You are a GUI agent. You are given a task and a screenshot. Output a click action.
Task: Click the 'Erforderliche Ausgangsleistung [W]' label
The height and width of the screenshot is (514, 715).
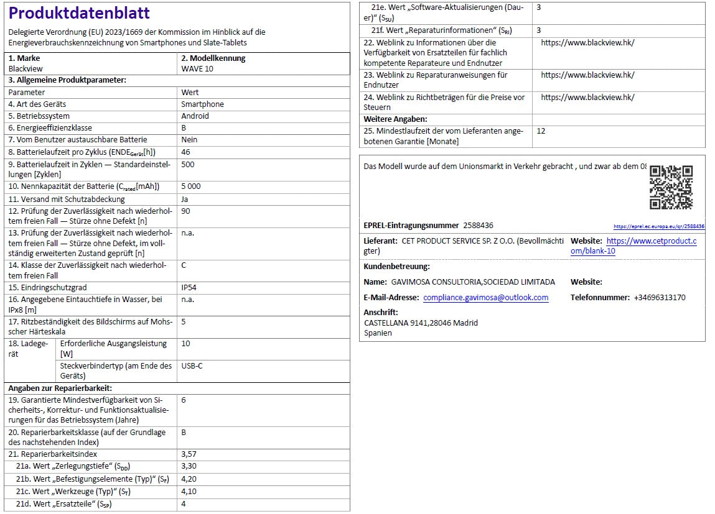pos(113,349)
